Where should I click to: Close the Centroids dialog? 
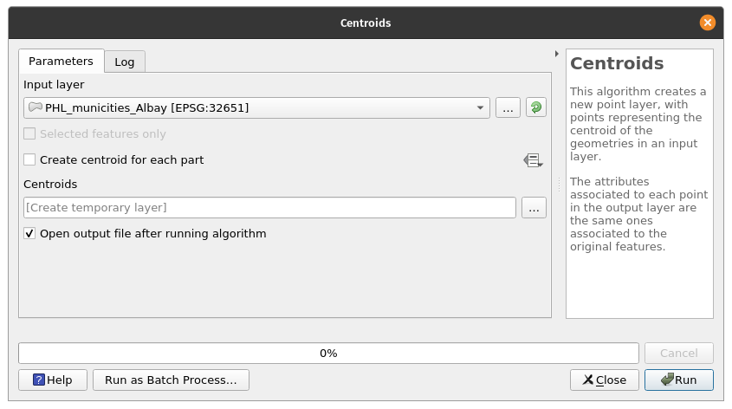(605, 380)
